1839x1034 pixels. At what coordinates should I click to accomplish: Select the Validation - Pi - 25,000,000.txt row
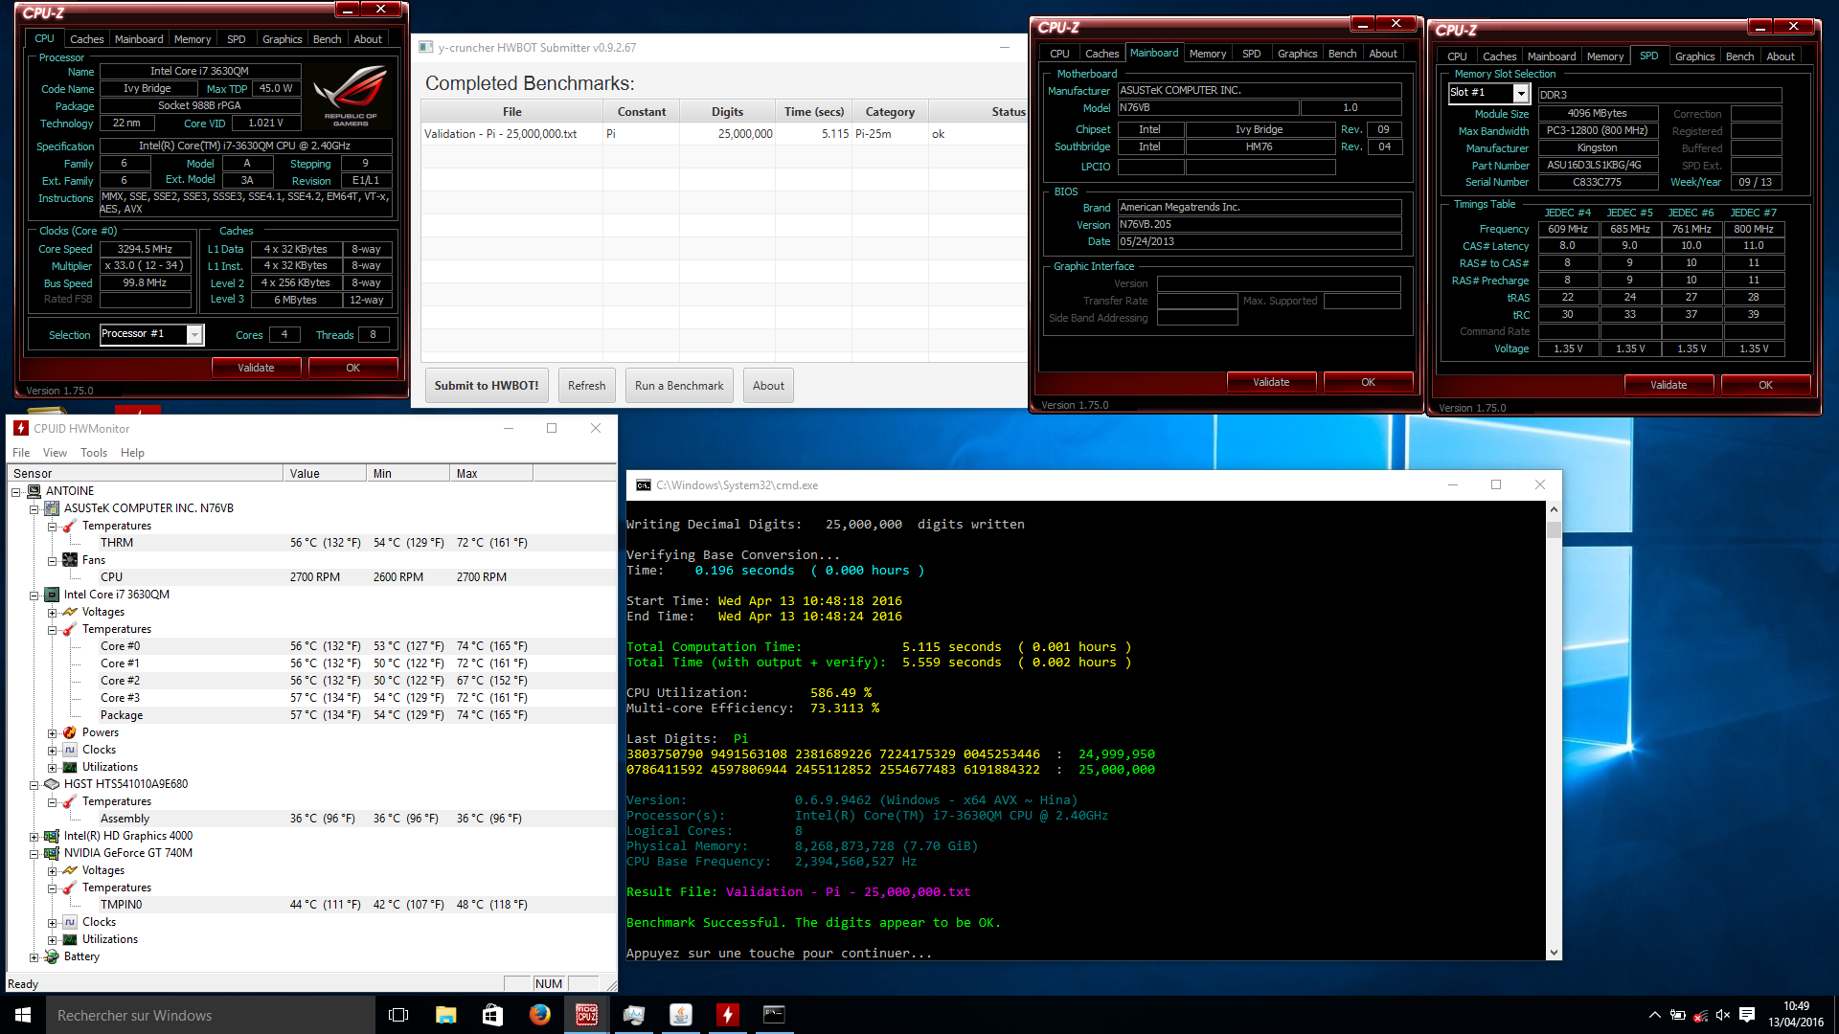tap(725, 134)
